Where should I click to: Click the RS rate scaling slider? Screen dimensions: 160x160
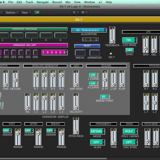tap(27, 102)
